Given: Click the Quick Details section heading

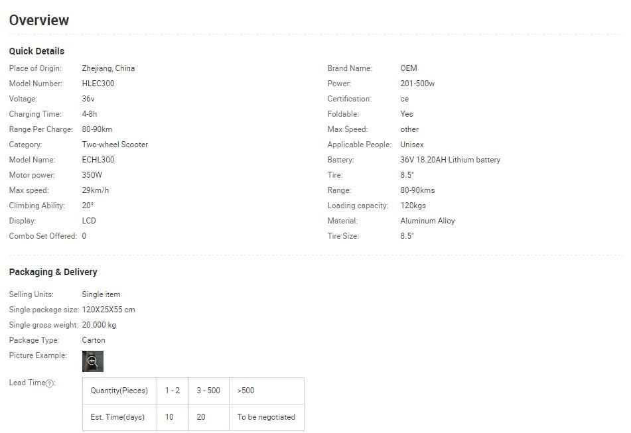Looking at the screenshot, I should pyautogui.click(x=36, y=51).
